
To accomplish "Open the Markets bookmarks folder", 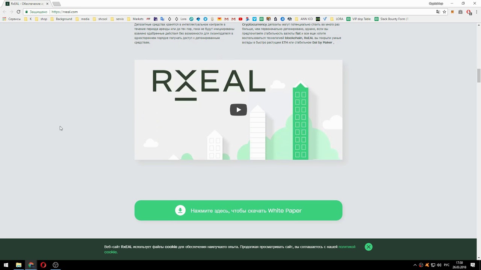I will click(135, 19).
